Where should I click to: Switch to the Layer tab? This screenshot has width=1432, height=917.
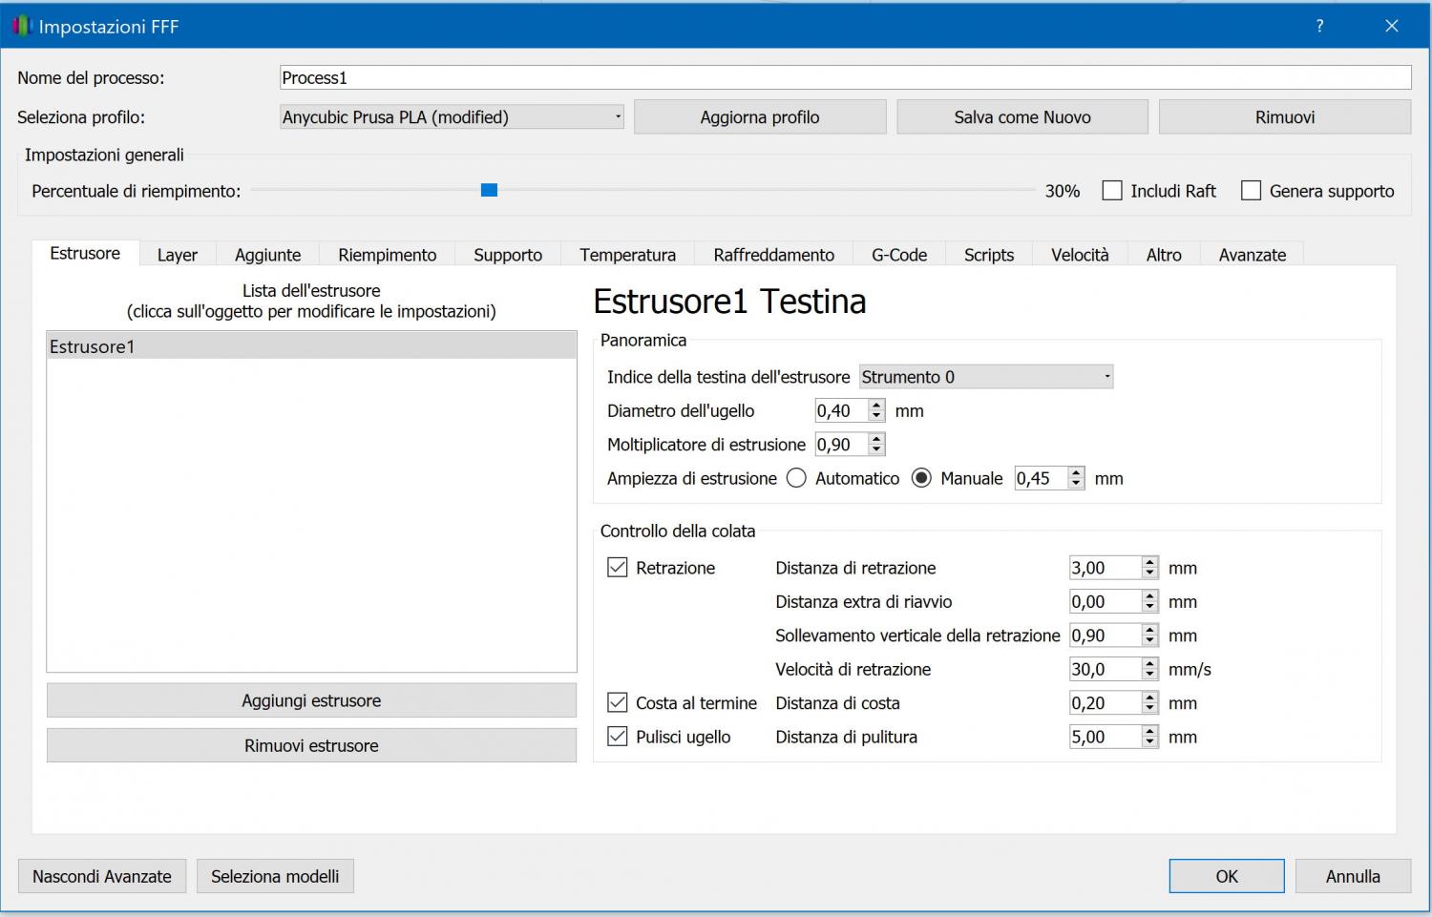[x=178, y=255]
